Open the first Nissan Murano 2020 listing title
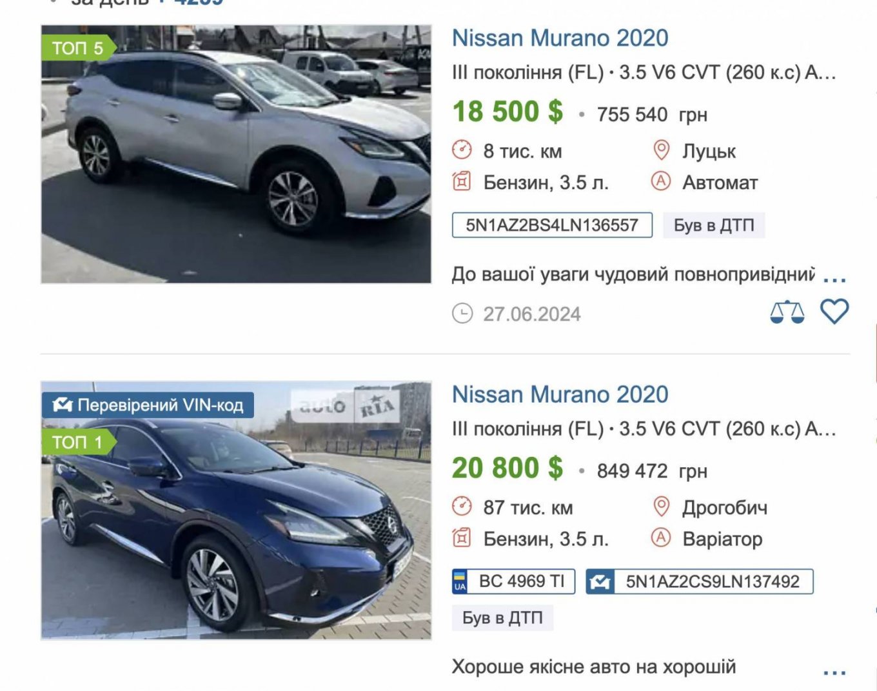Screen dimensions: 877x691 (560, 37)
